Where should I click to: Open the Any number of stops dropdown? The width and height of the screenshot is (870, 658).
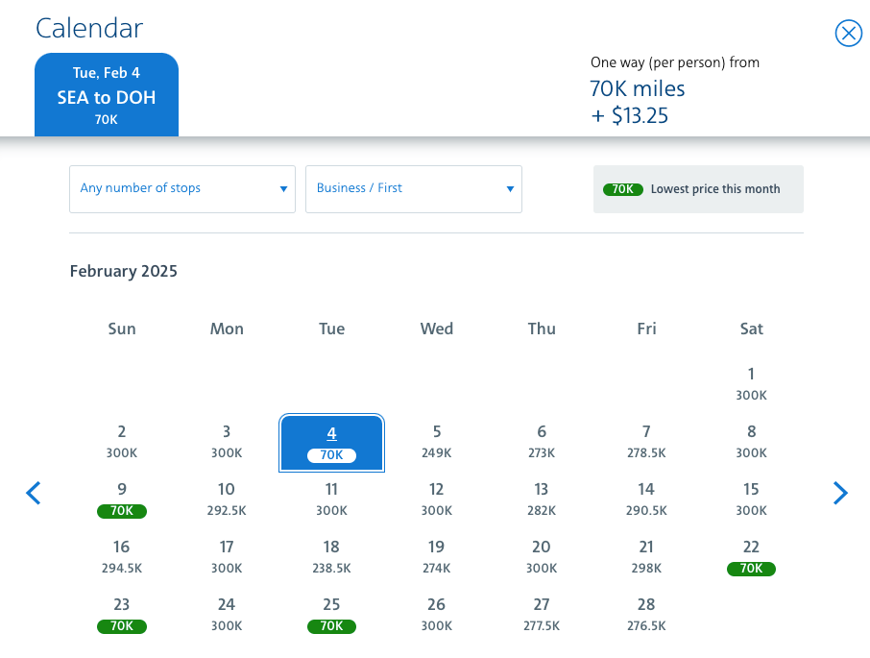(182, 188)
